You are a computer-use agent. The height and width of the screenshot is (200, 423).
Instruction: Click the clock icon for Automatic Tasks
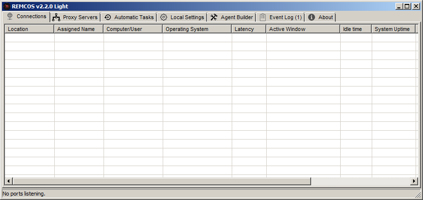(108, 17)
